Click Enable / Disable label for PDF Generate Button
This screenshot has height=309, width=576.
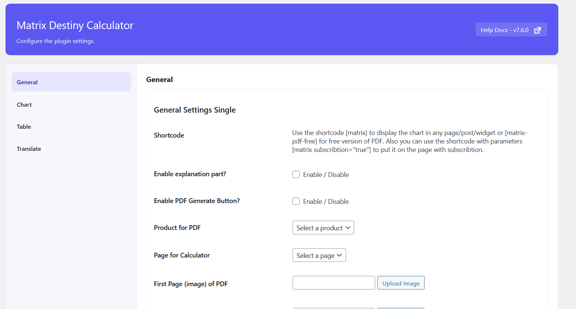pyautogui.click(x=326, y=202)
